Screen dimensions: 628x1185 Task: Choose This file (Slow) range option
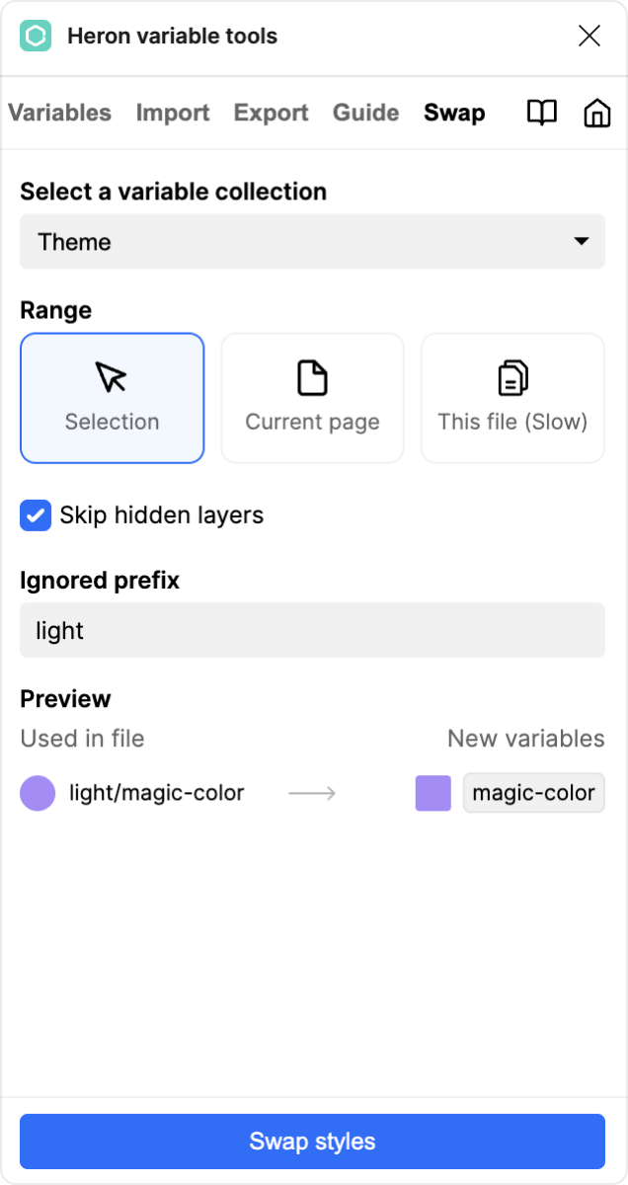click(x=512, y=398)
